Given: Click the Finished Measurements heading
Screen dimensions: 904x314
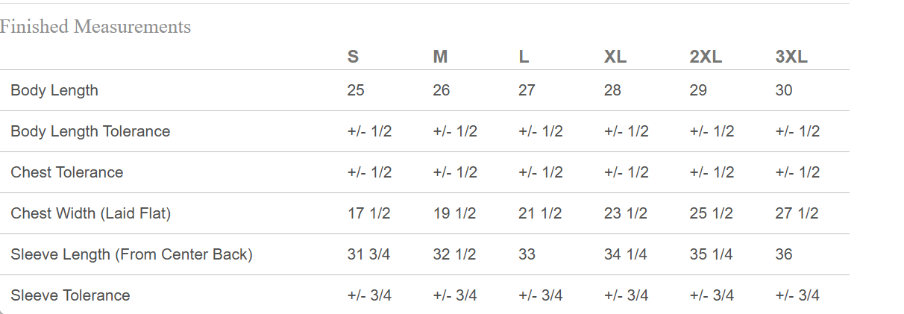Looking at the screenshot, I should pos(95,27).
